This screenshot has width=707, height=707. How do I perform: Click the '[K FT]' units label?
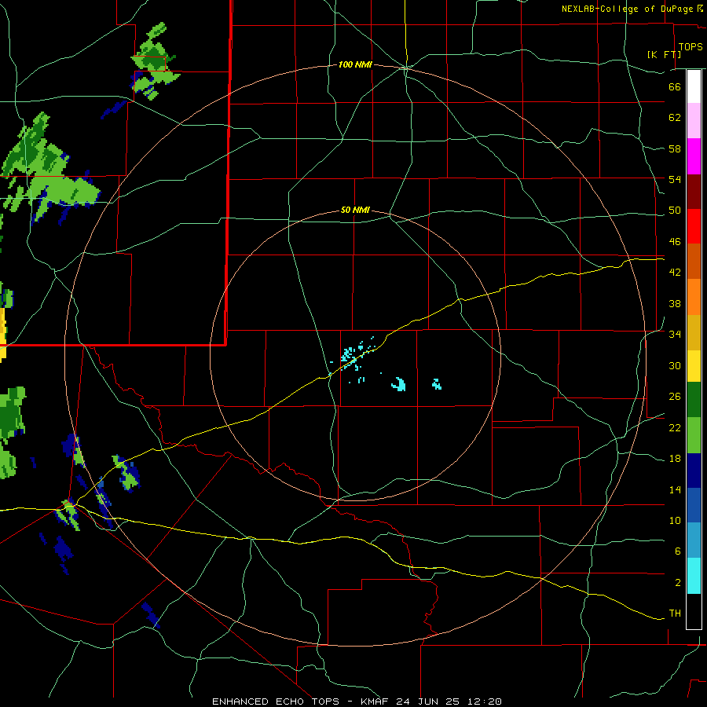[664, 54]
